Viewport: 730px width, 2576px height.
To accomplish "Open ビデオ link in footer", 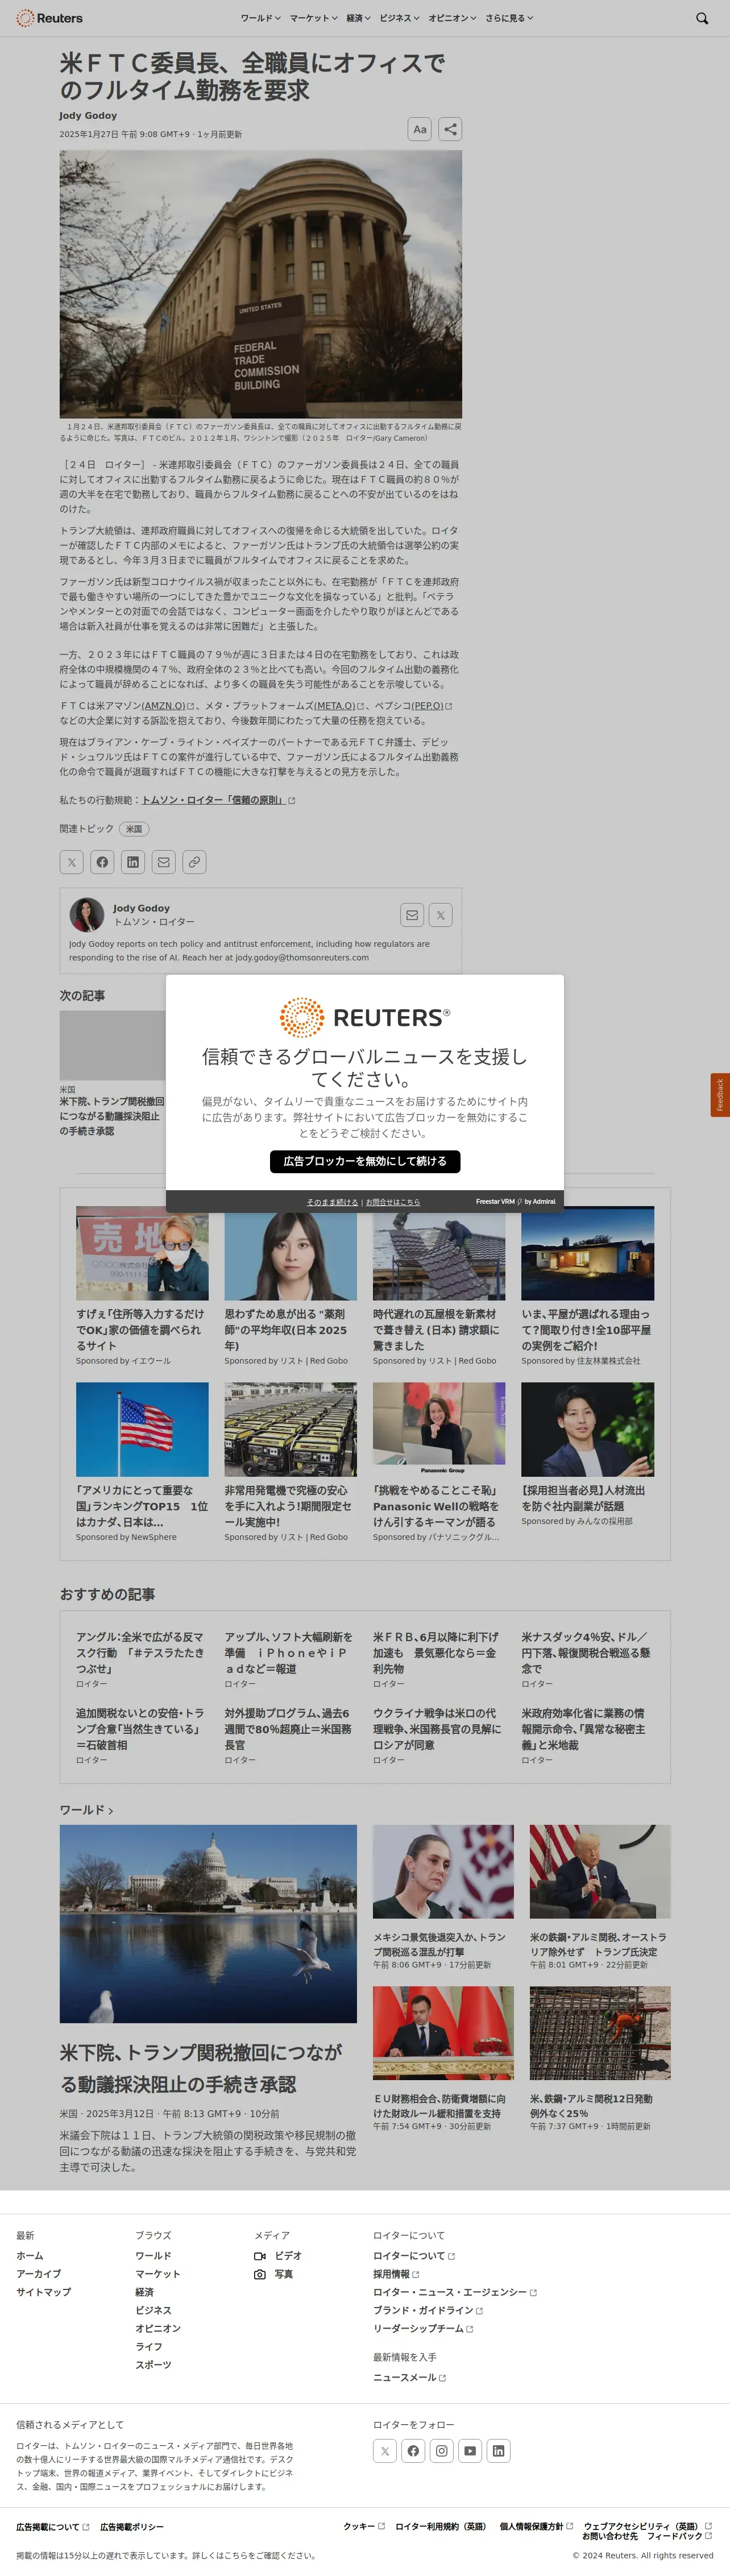I will (x=278, y=2256).
